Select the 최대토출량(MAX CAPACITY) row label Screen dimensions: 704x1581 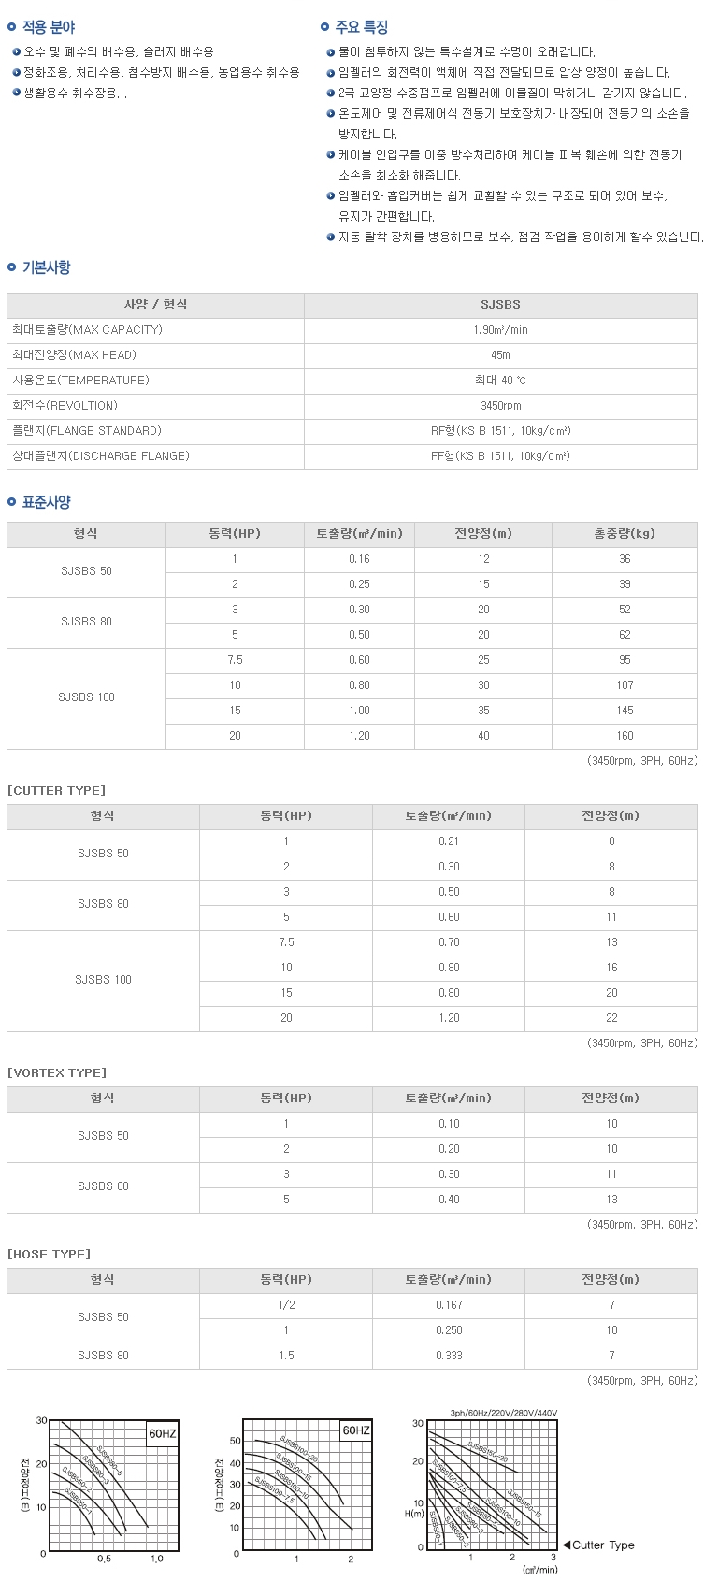[x=87, y=330]
